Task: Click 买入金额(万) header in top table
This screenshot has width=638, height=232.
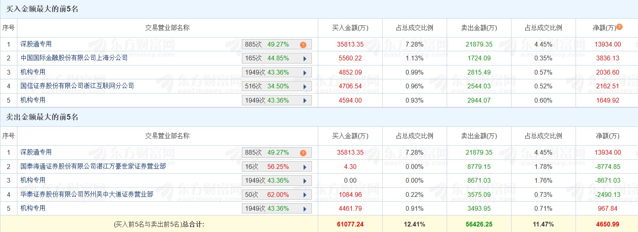Action: click(350, 28)
